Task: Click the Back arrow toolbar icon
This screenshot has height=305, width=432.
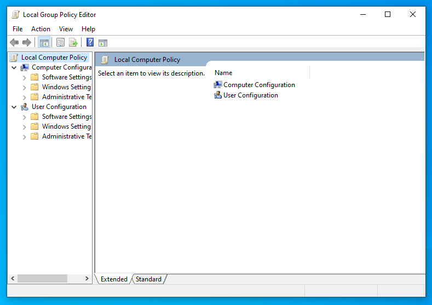Action: click(14, 42)
